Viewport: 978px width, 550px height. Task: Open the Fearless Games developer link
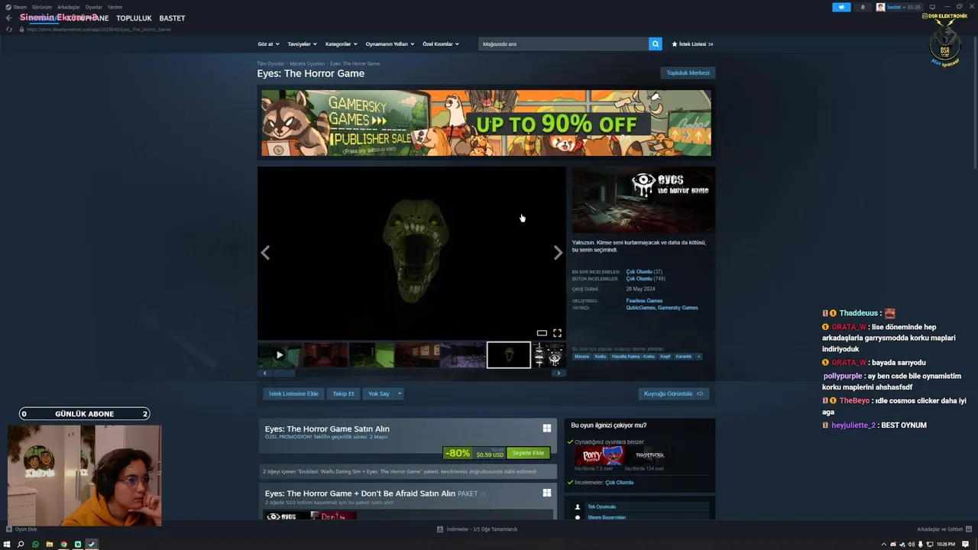(x=644, y=301)
